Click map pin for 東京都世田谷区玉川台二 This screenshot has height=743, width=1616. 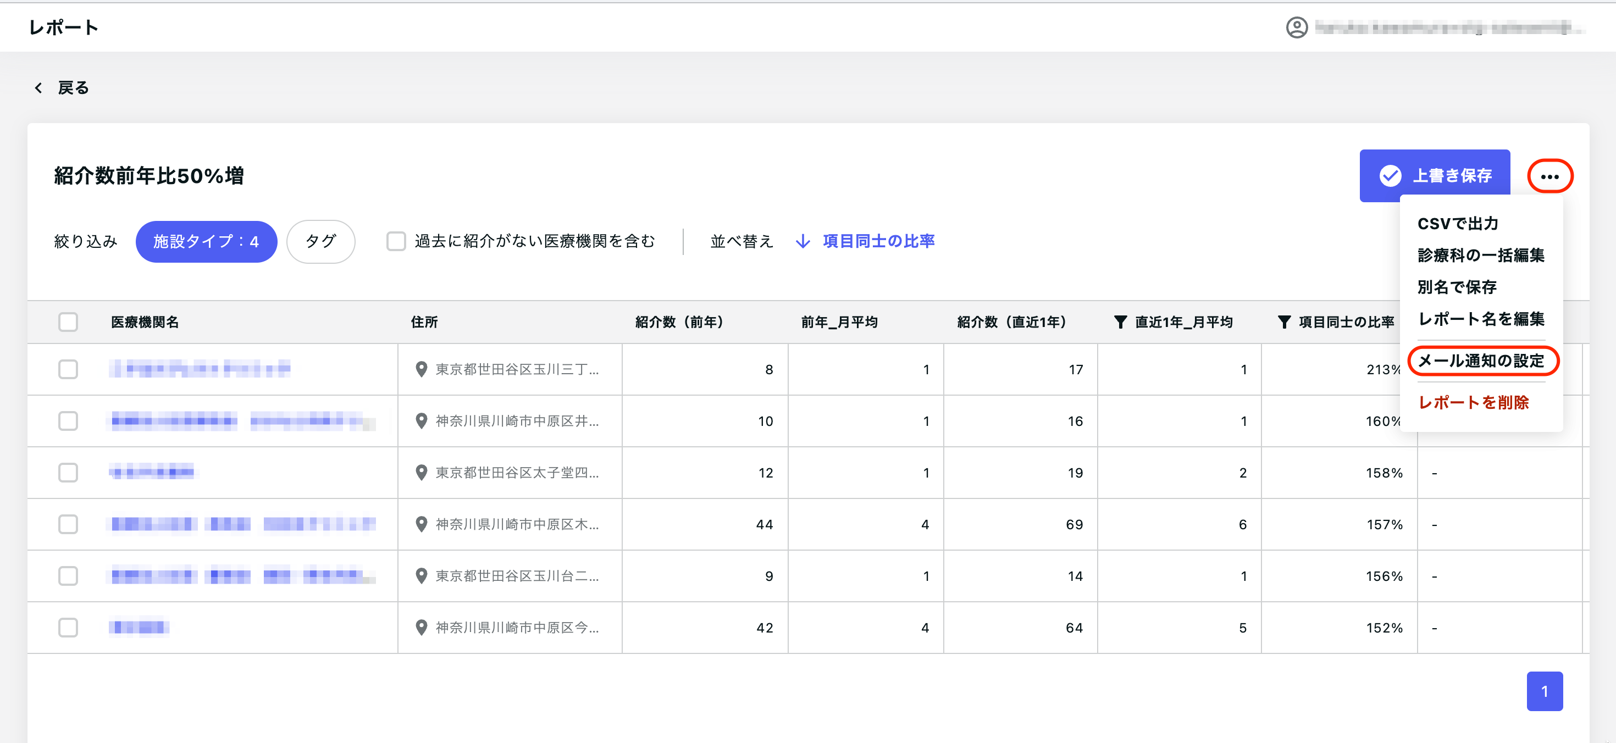click(x=422, y=575)
